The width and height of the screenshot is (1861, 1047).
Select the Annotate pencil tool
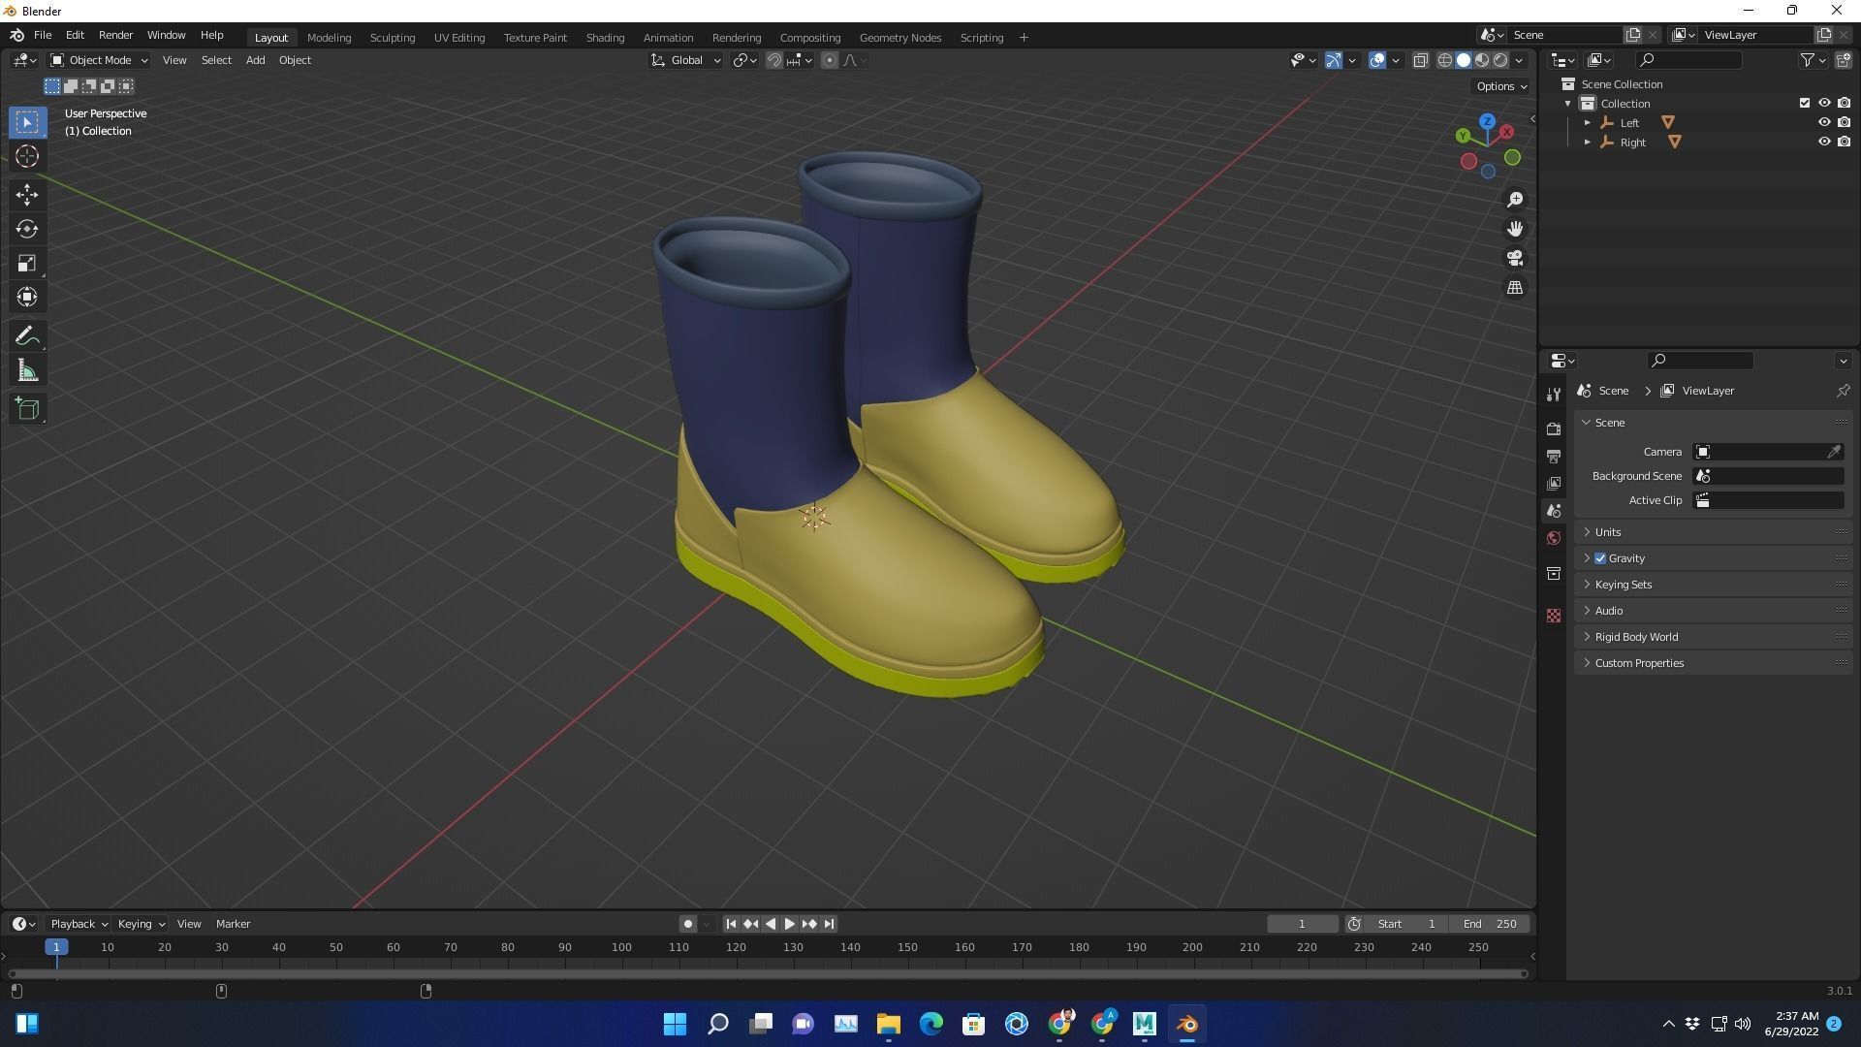pyautogui.click(x=27, y=336)
